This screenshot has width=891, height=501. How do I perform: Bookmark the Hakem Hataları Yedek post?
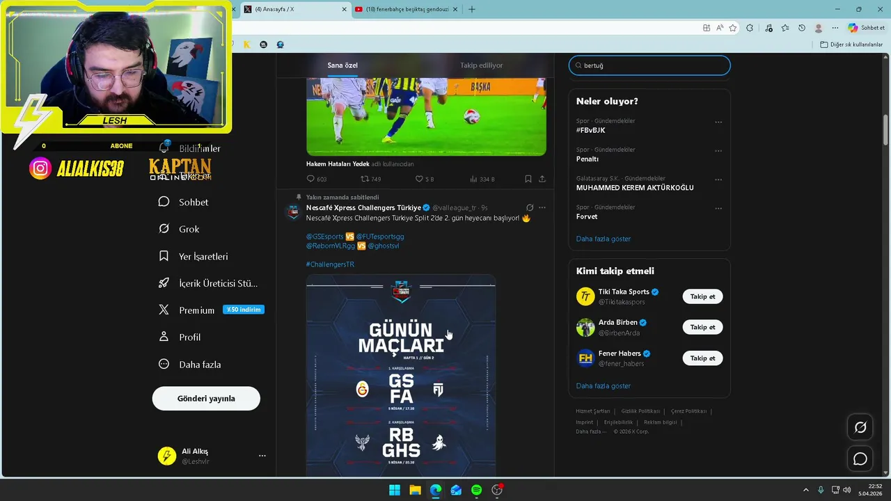pos(528,179)
